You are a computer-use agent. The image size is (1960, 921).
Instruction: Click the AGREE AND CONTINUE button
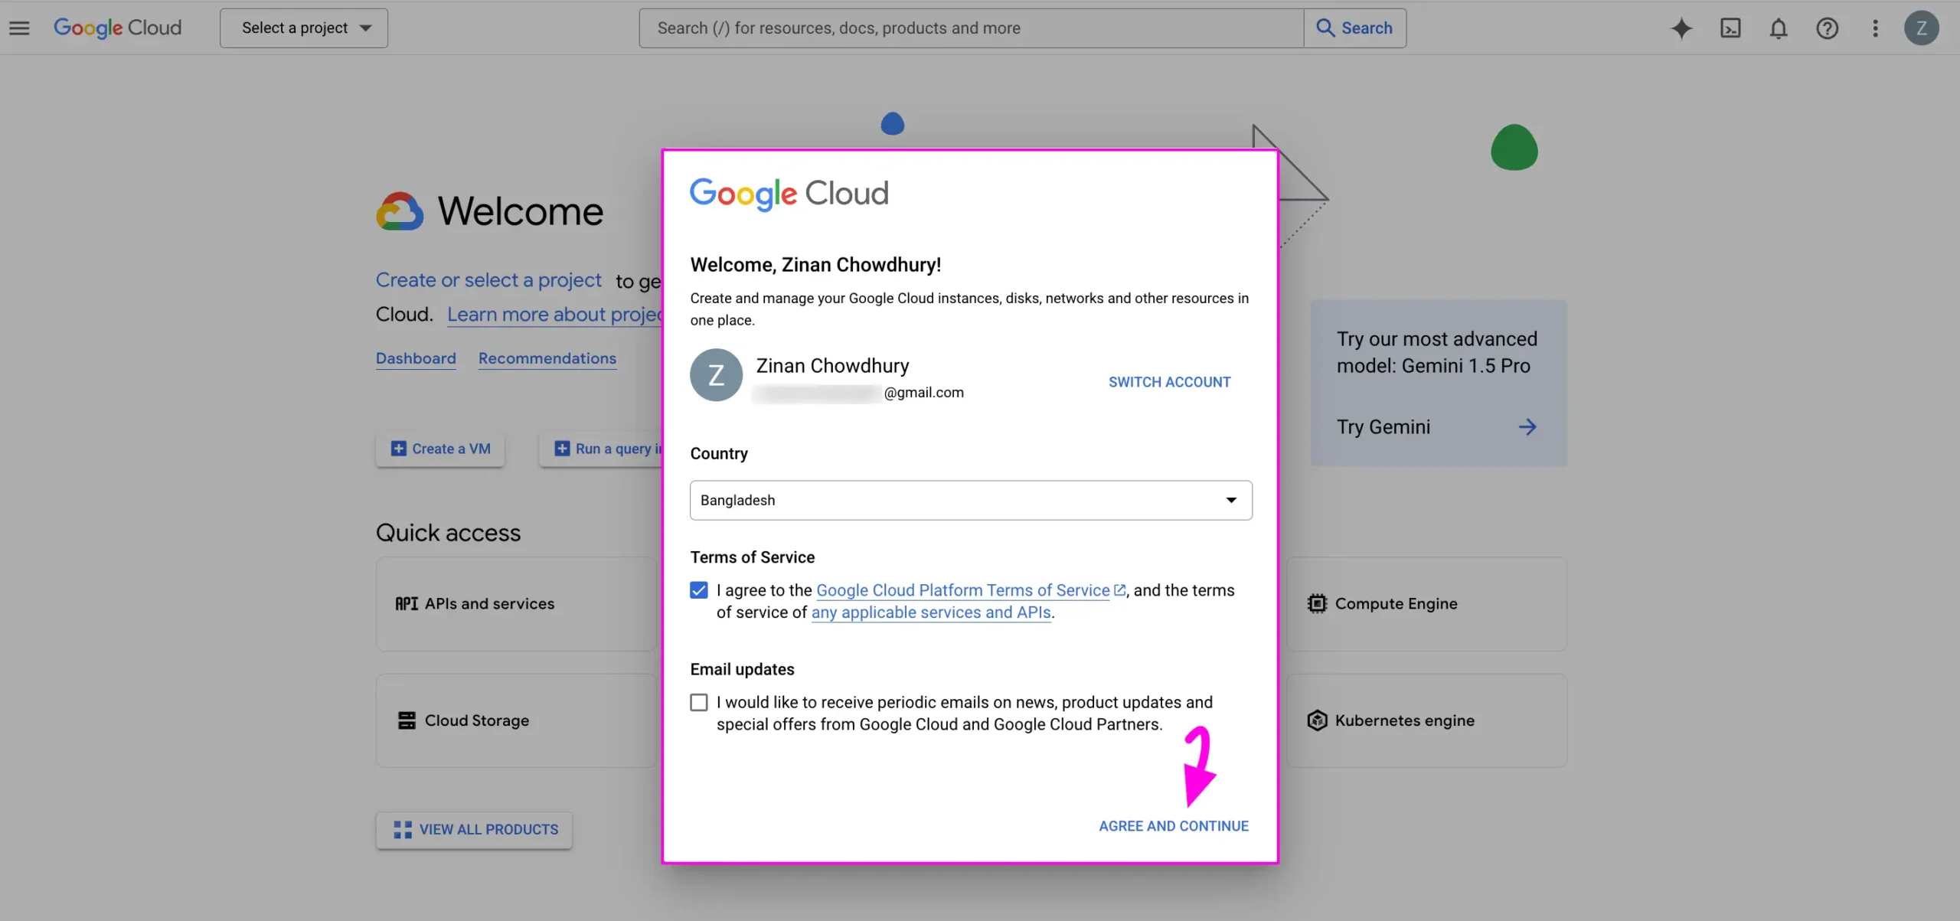pos(1174,826)
